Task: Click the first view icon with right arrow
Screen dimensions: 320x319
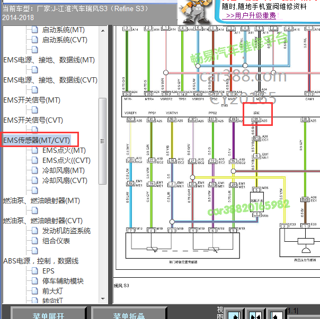Action: point(234,315)
